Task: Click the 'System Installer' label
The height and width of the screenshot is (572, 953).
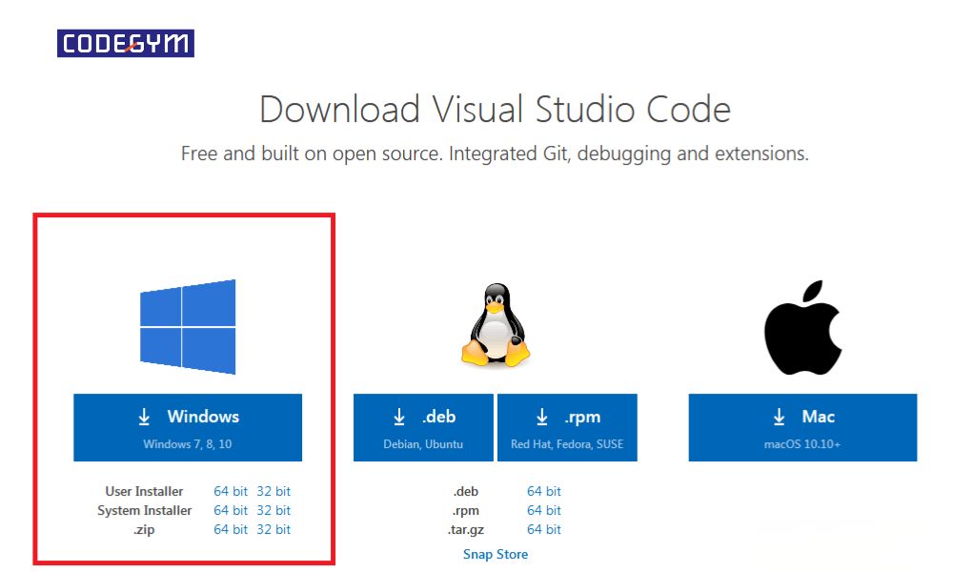Action: click(x=145, y=511)
